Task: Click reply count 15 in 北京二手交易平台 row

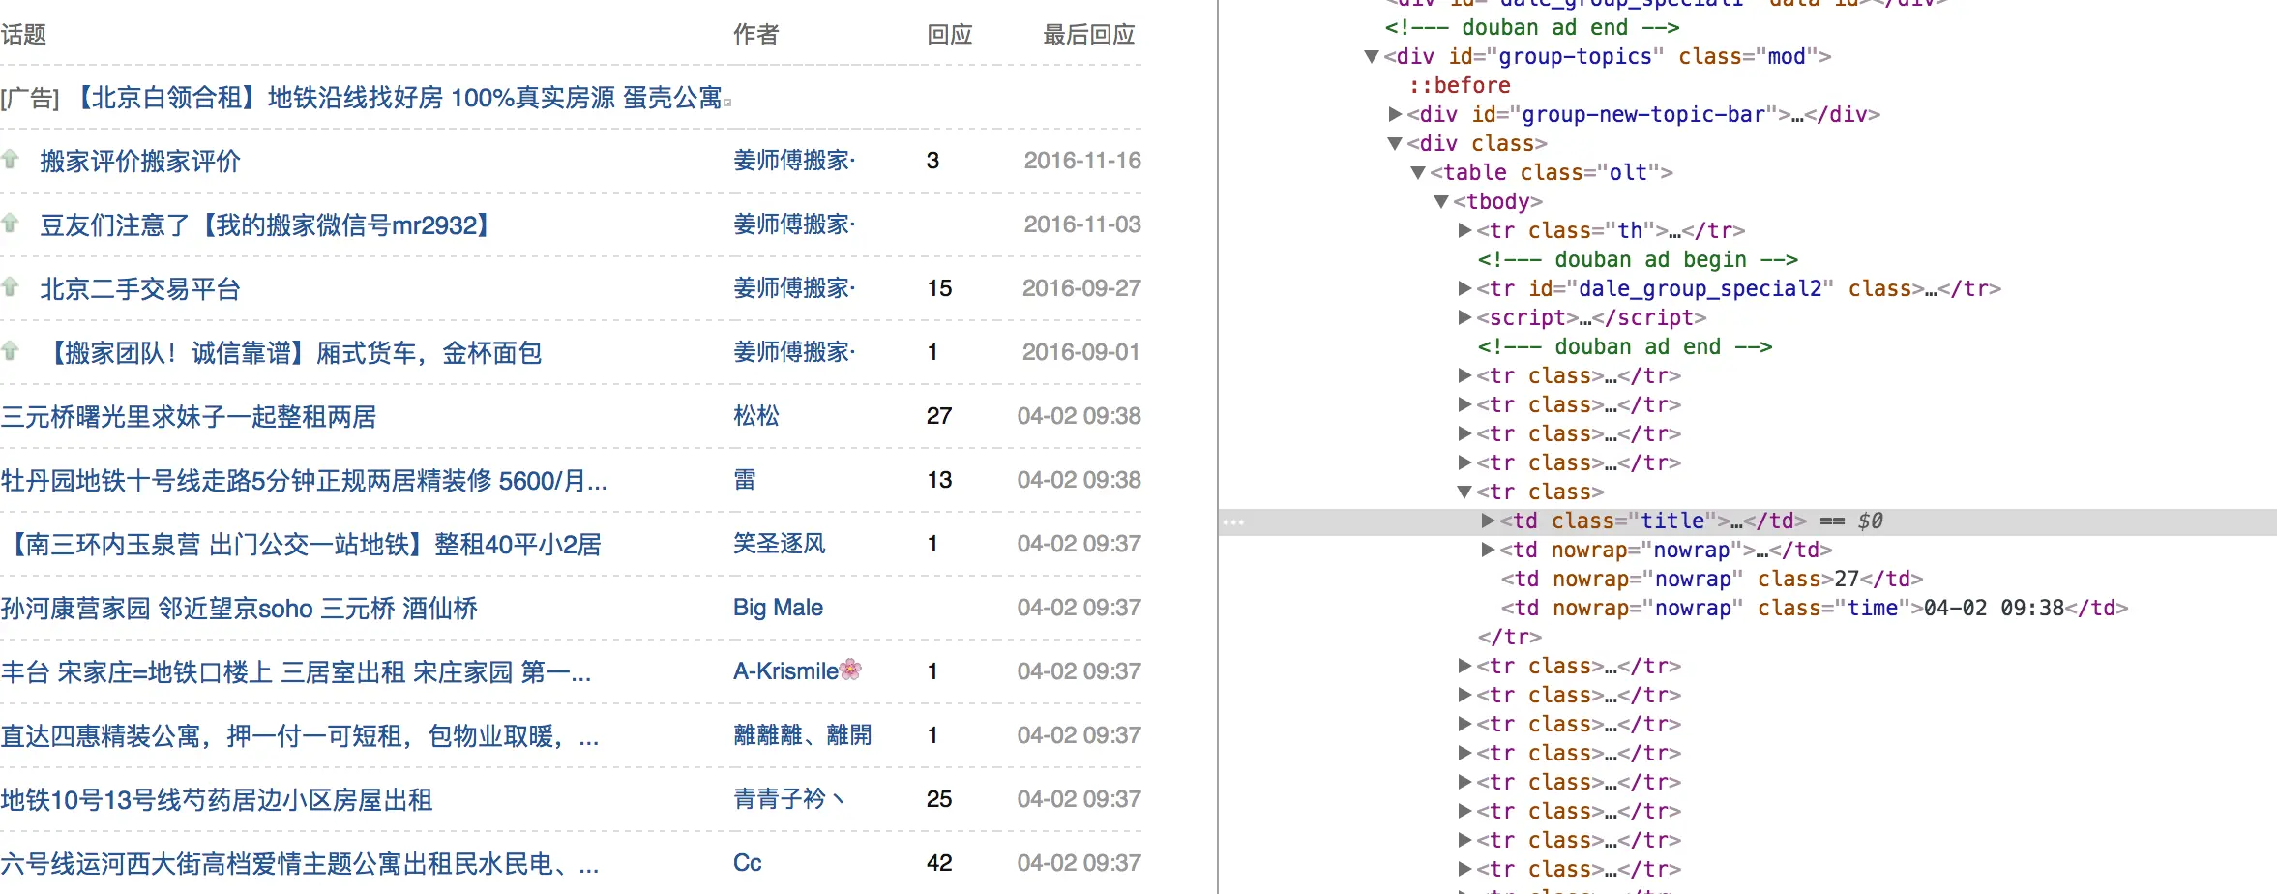Action: click(939, 288)
